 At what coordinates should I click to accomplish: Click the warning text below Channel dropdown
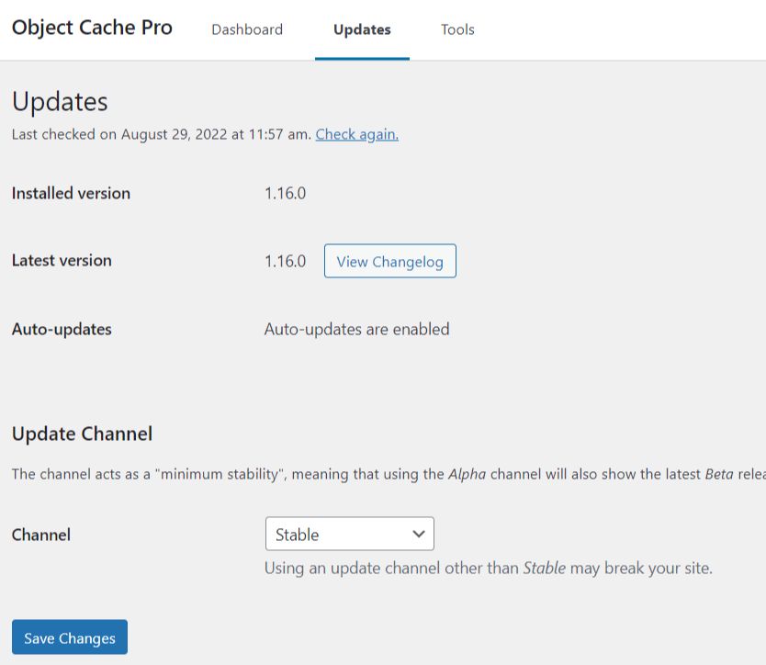coord(488,568)
